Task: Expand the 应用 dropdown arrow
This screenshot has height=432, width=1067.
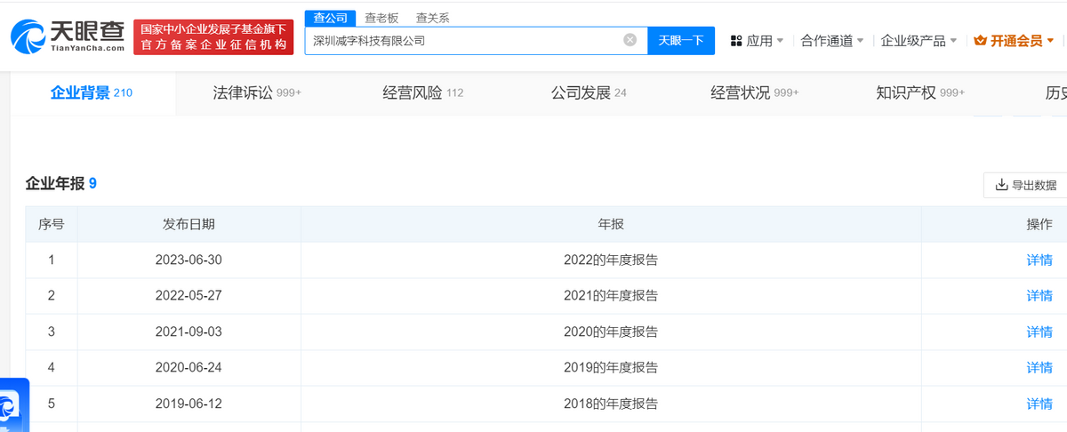Action: pos(780,41)
